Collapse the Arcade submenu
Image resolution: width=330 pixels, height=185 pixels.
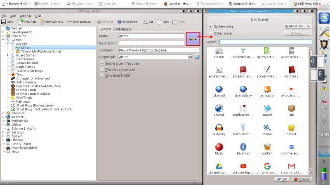click(8, 44)
